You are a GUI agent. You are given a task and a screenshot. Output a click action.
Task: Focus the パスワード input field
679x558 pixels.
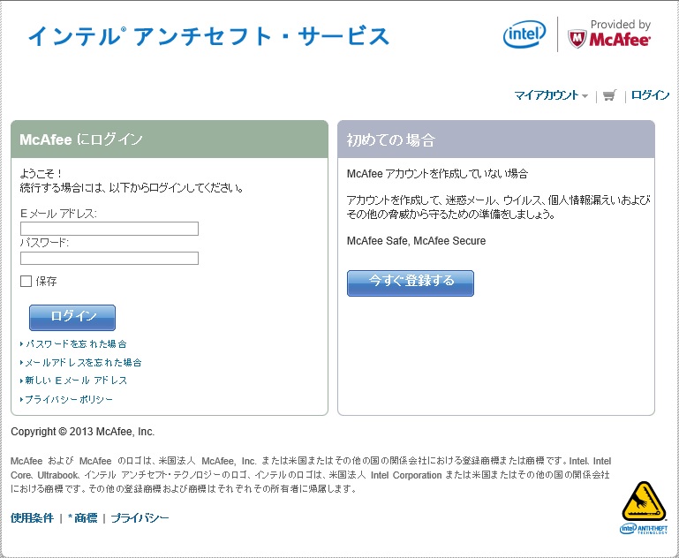[x=109, y=258]
